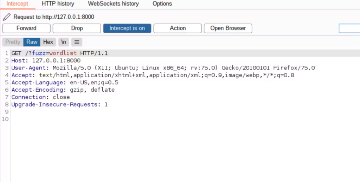
Task: Forward the intercepted request
Action: (x=26, y=28)
